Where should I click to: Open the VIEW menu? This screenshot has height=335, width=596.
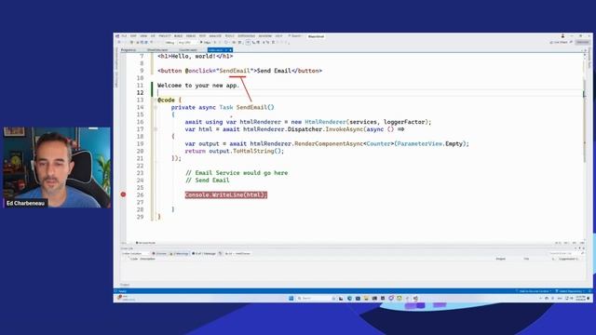click(143, 36)
